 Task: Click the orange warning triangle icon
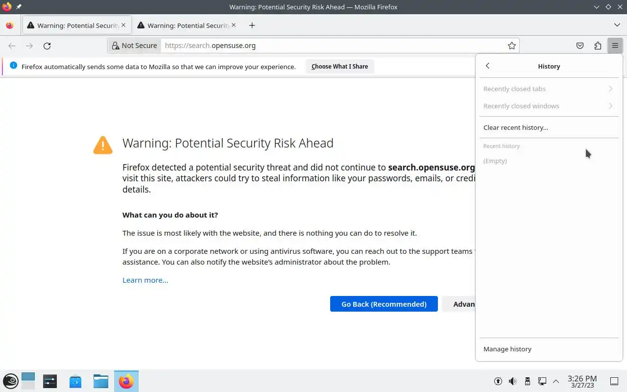click(103, 145)
